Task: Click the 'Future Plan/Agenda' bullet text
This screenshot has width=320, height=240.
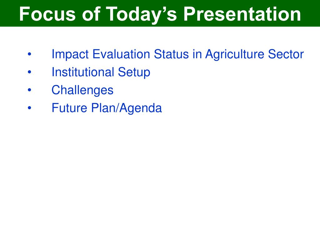Action: (107, 108)
